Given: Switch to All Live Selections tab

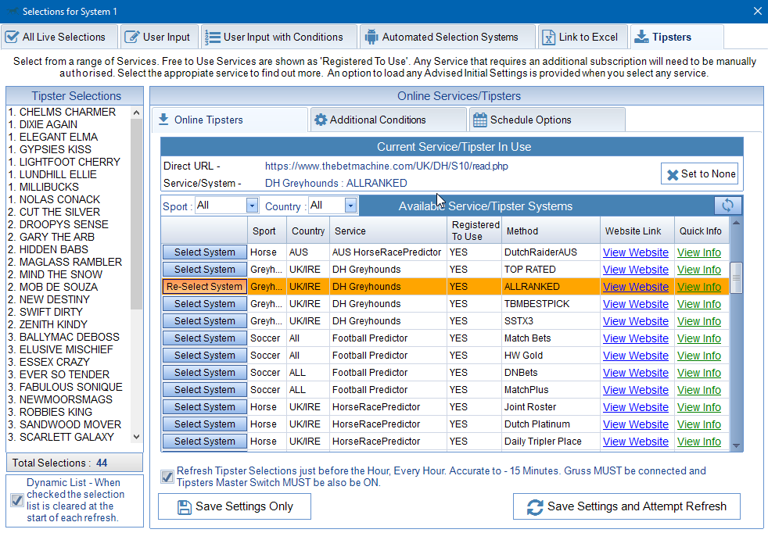Looking at the screenshot, I should (x=55, y=37).
